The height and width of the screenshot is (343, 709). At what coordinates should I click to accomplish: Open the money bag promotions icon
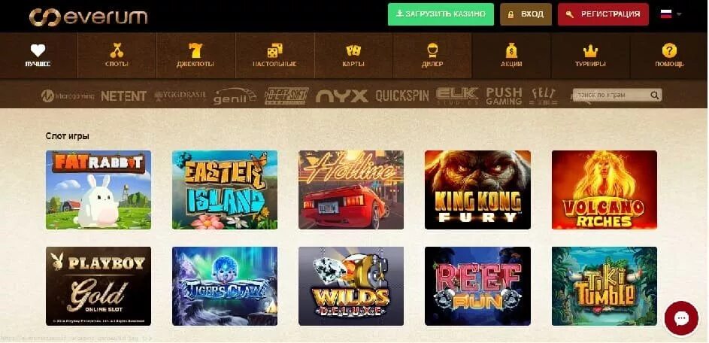coord(511,50)
